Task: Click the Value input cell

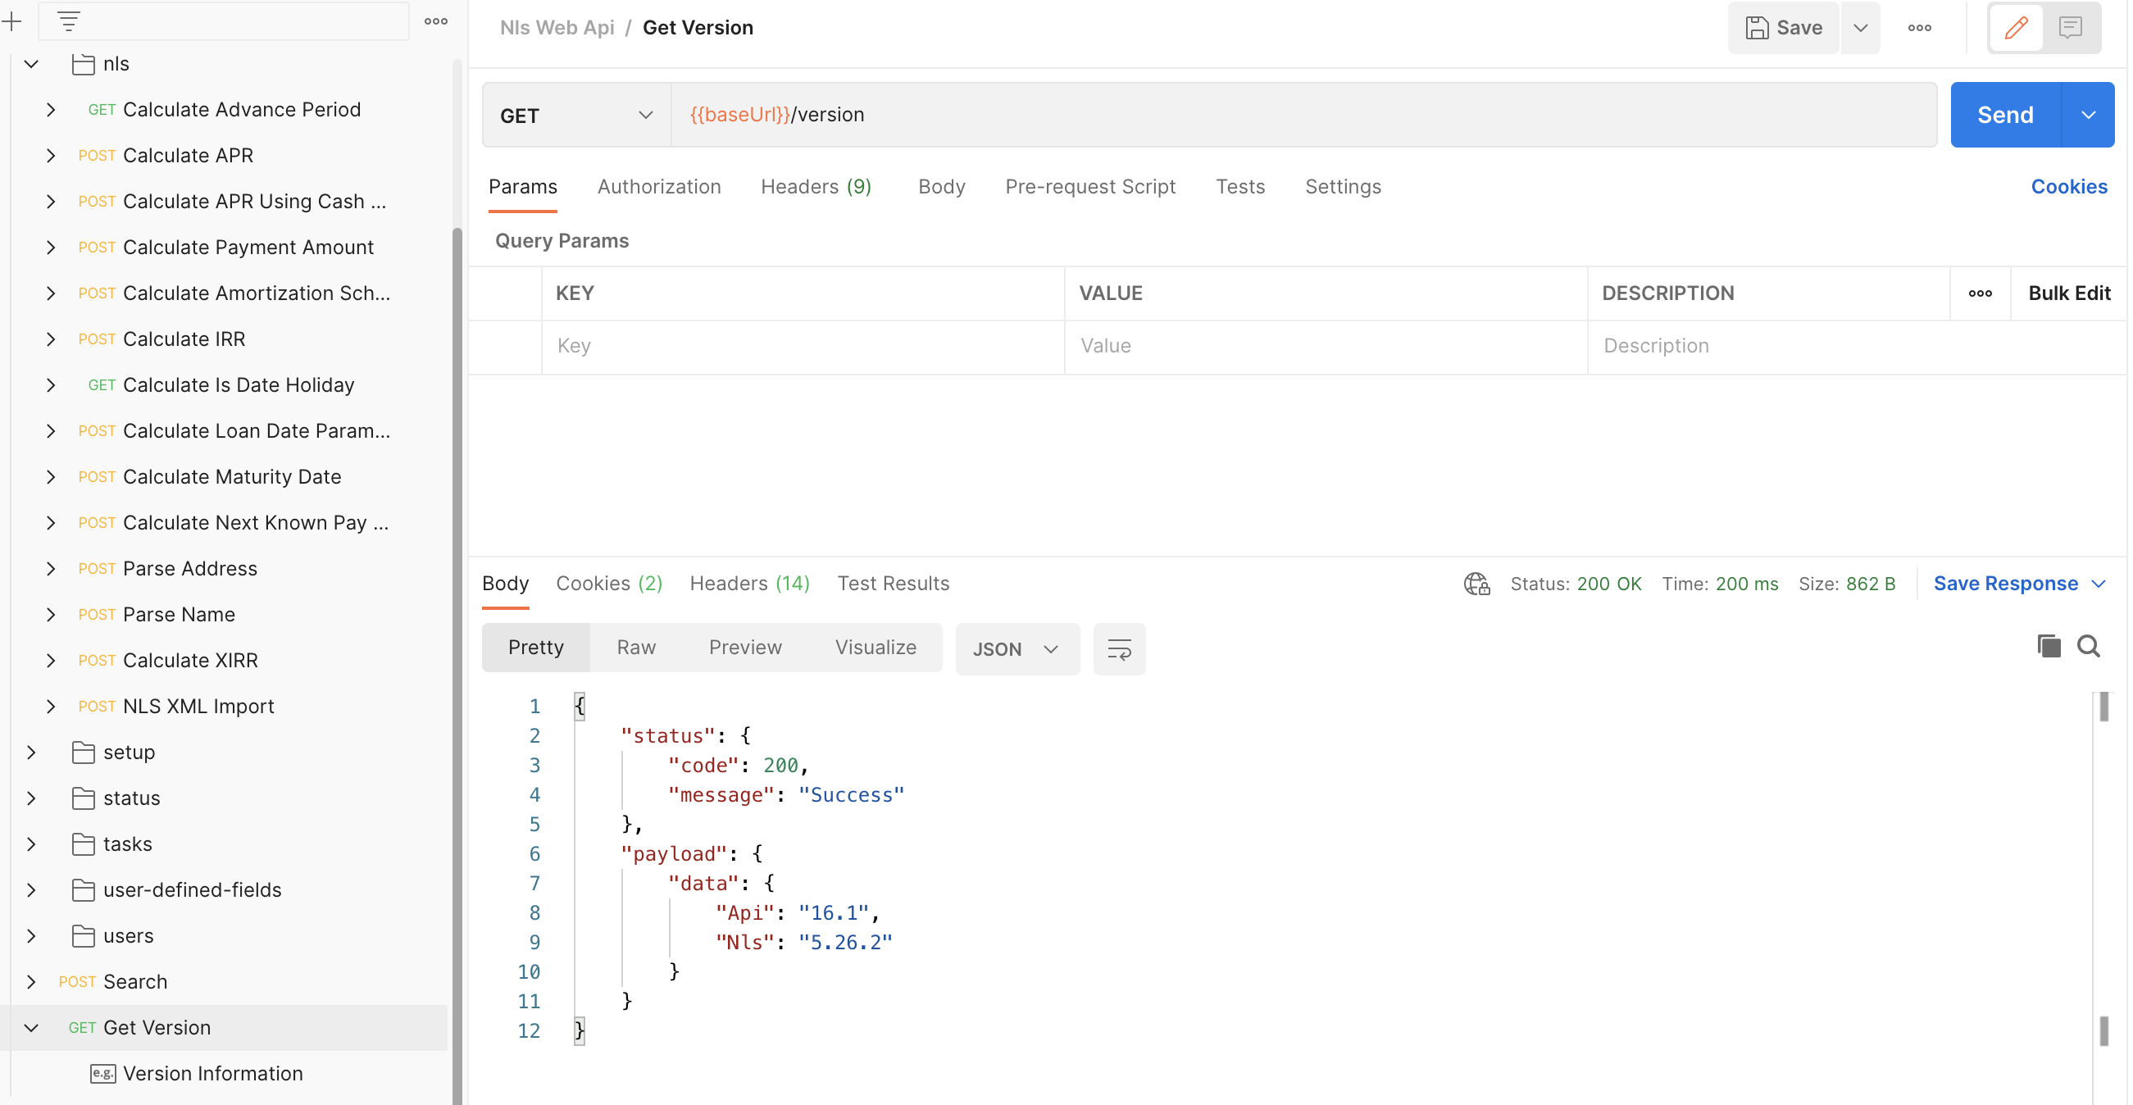Action: (1326, 346)
